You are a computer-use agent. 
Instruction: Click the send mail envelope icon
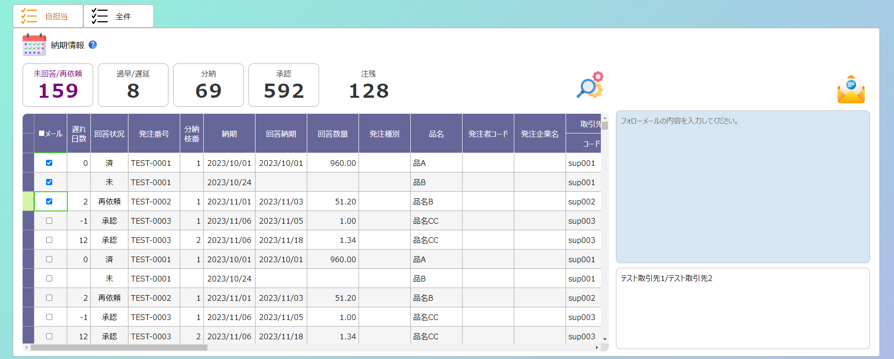[851, 89]
